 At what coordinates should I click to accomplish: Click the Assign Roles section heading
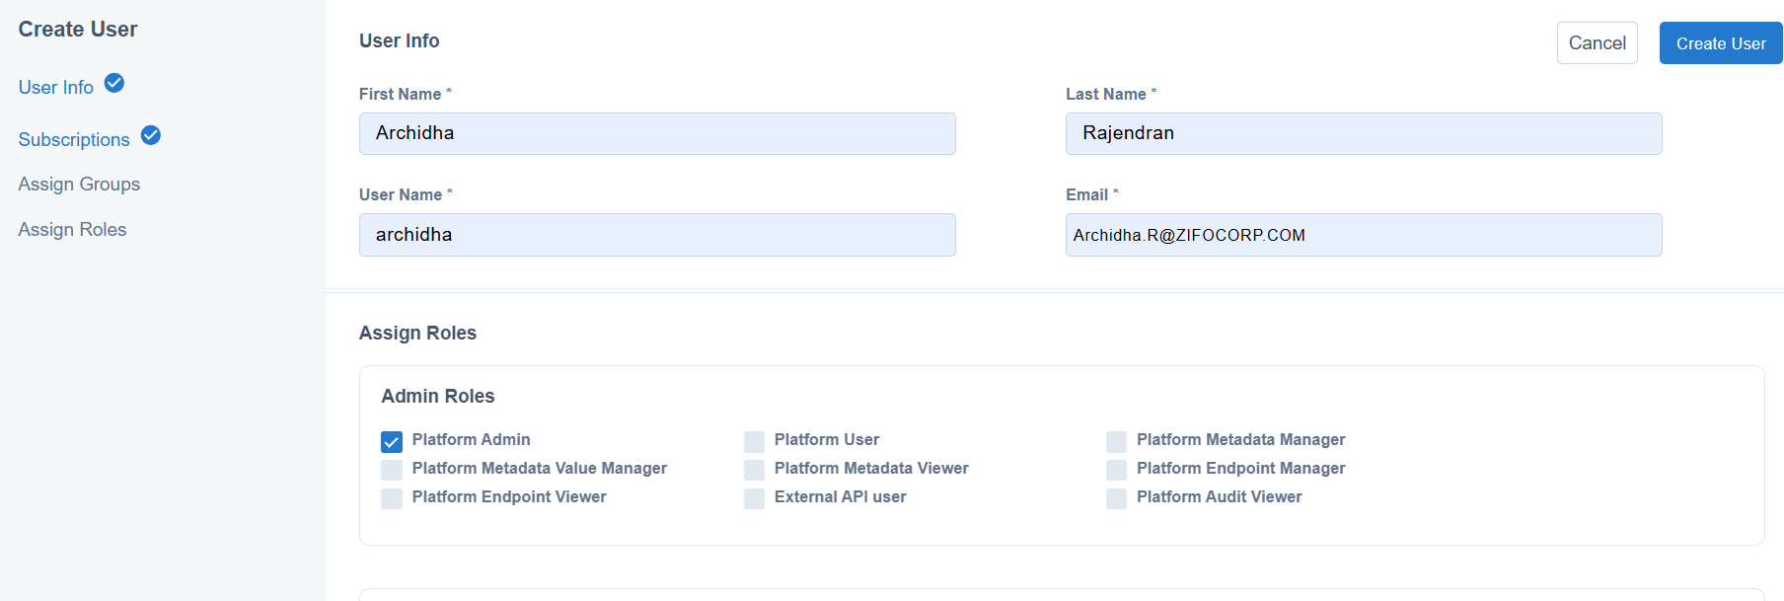coord(417,333)
